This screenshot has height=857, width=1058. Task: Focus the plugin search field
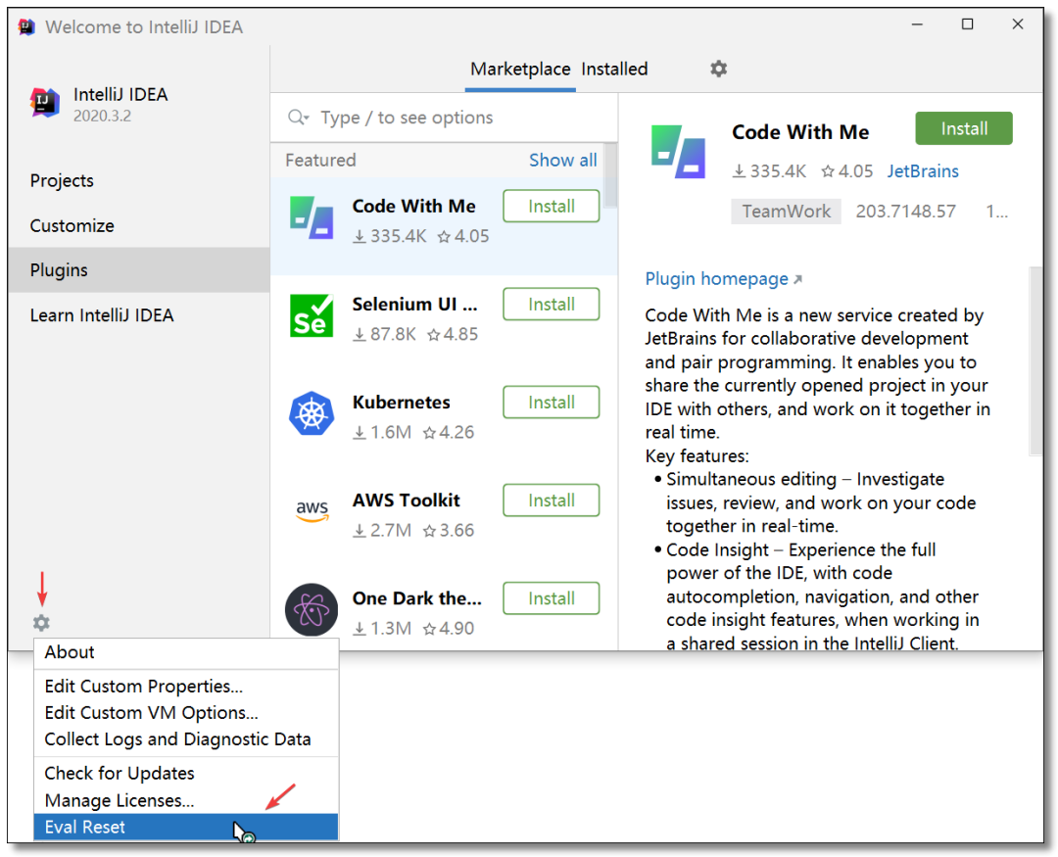coord(444,118)
